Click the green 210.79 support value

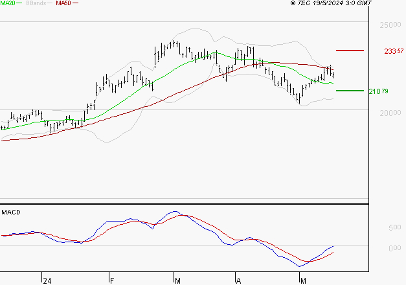pos(378,91)
